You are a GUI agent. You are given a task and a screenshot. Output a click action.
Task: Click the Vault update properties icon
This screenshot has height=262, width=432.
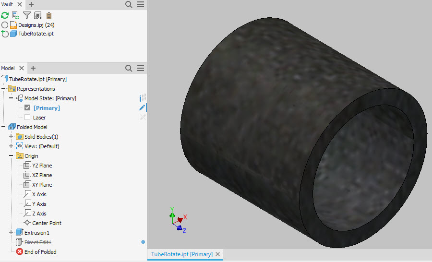(x=15, y=15)
